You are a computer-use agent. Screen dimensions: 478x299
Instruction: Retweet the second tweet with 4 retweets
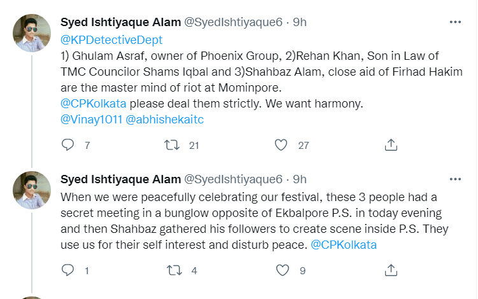pyautogui.click(x=172, y=270)
